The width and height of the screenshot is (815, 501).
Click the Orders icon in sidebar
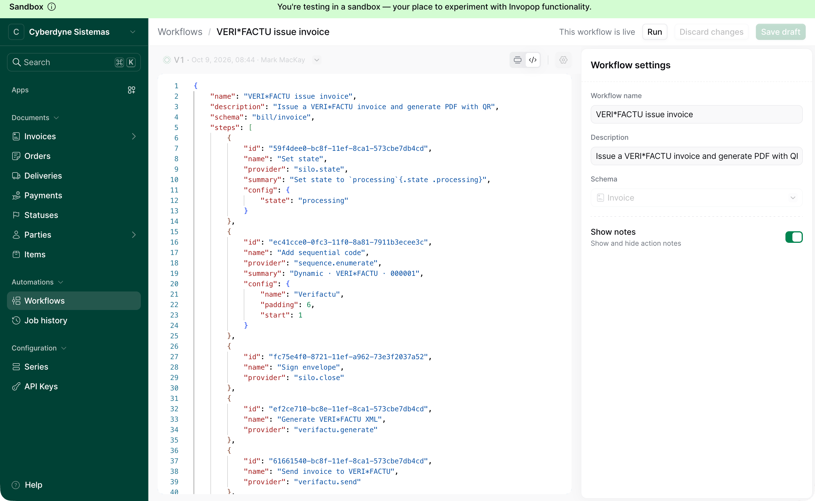click(16, 156)
